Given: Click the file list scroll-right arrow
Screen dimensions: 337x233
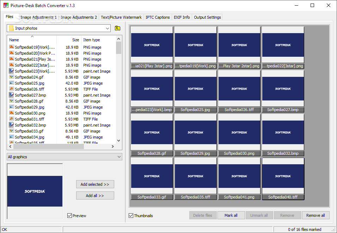Looking at the screenshot, I should point(112,146).
